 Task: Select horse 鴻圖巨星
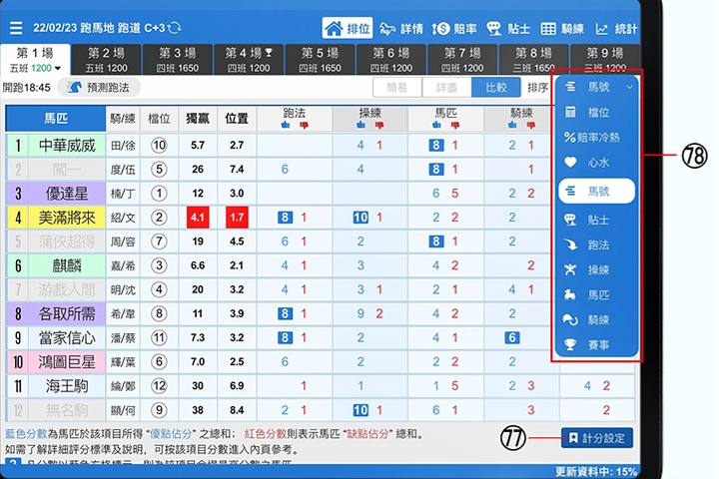67,361
